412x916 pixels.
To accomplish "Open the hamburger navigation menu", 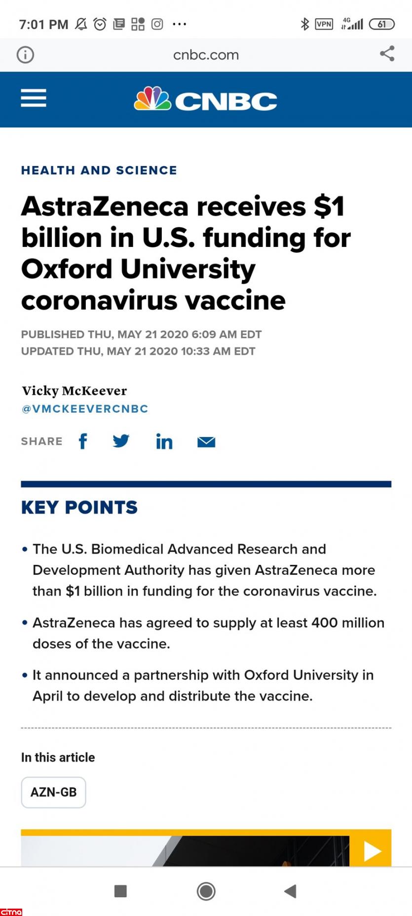I will (x=34, y=98).
